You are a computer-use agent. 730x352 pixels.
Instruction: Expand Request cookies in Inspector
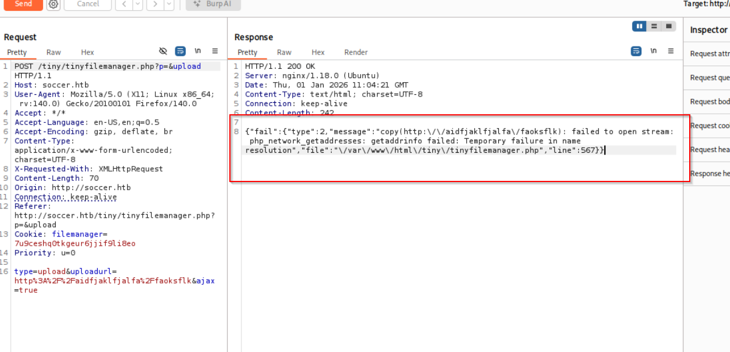coord(710,126)
